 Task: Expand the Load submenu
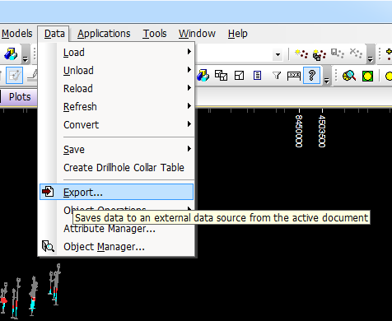(116, 52)
